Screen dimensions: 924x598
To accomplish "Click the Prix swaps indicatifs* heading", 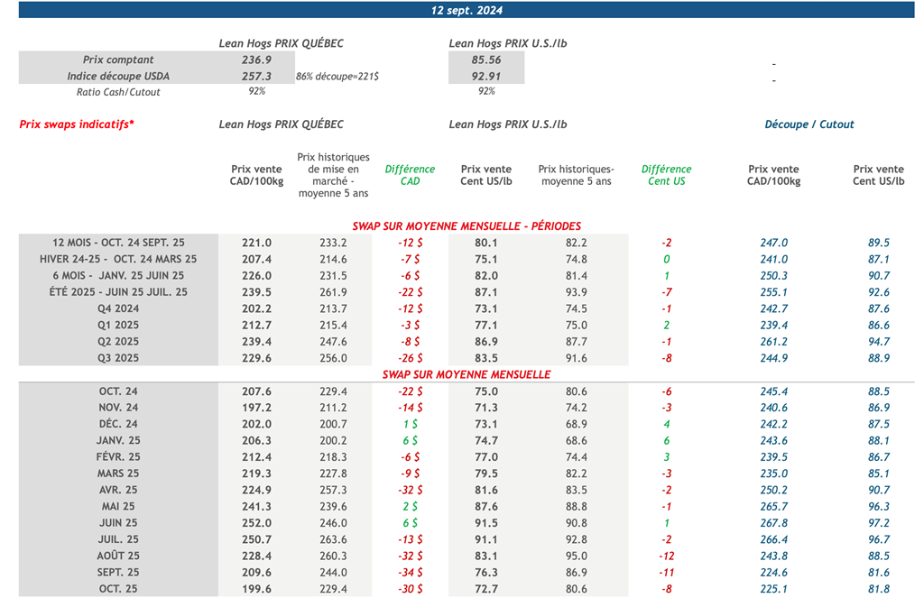I will [77, 124].
